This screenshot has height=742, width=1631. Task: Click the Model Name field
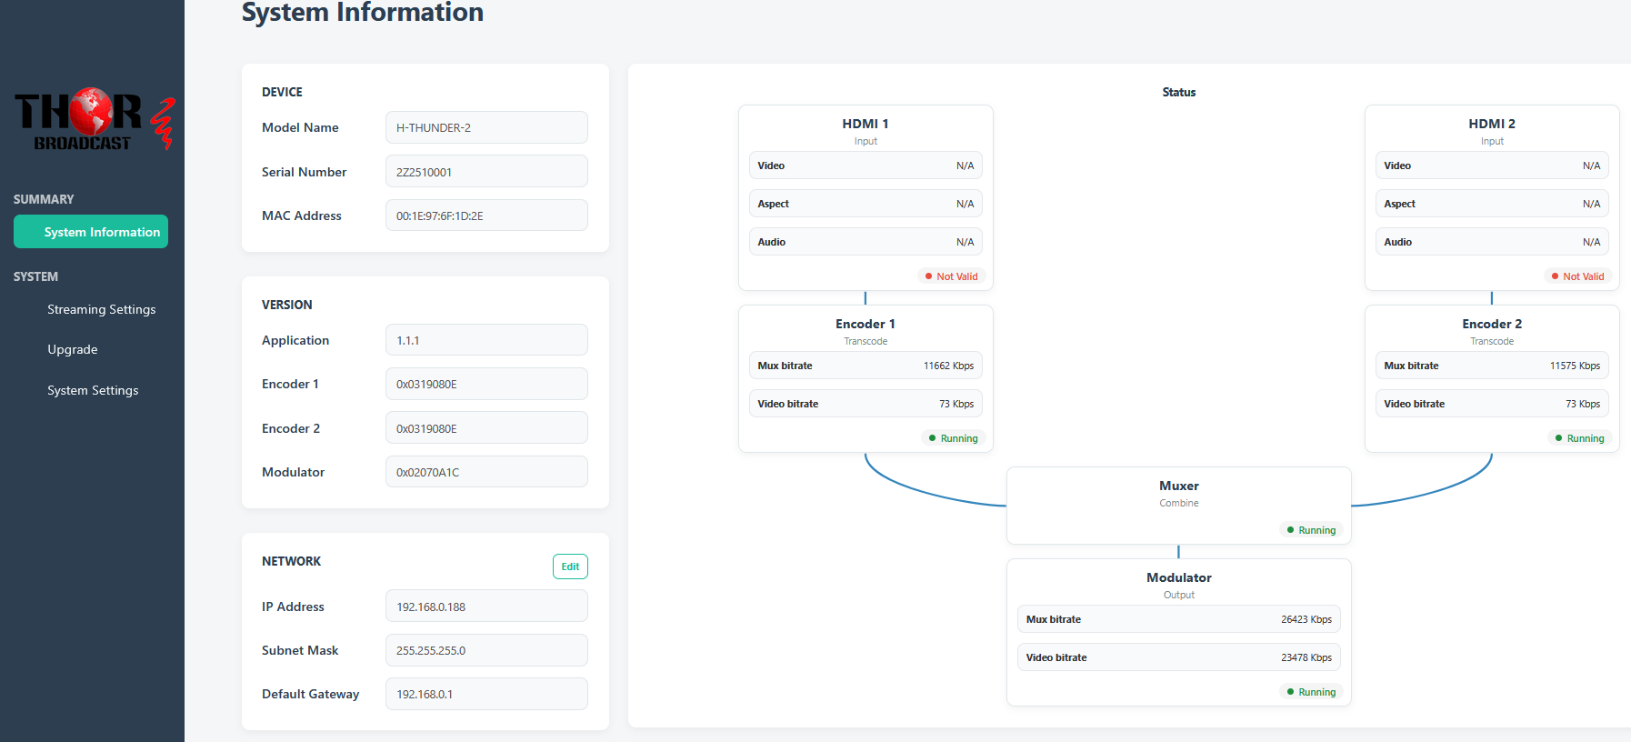pyautogui.click(x=486, y=127)
